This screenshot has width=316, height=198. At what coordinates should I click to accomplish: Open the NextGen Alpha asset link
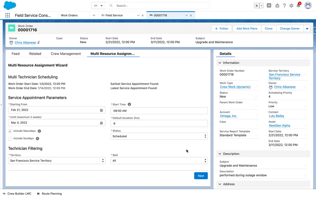pyautogui.click(x=279, y=126)
